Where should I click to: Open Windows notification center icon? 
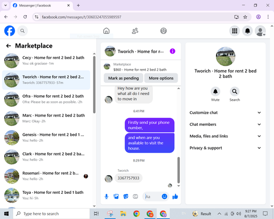pyautogui.click(x=265, y=214)
